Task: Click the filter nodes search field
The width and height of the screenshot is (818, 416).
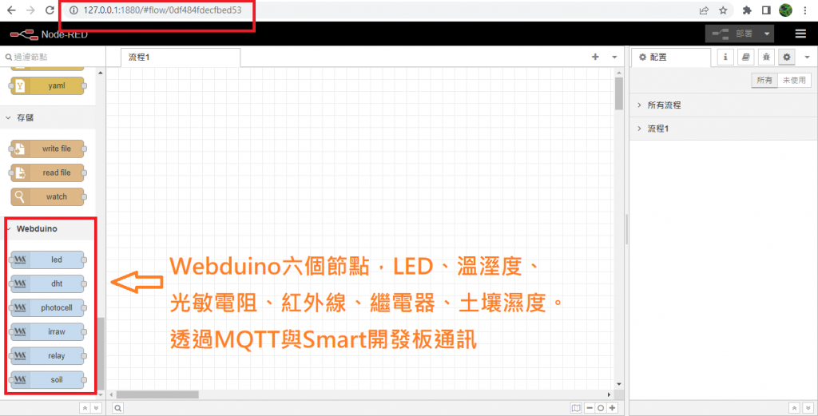Action: coord(52,57)
